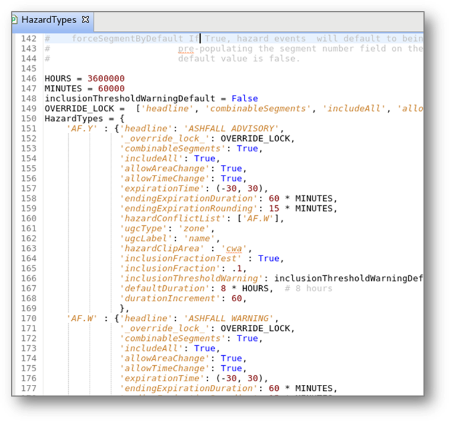Click 'inclusionFractionTest' key on line 164
The height and width of the screenshot is (421, 449).
pyautogui.click(x=181, y=259)
